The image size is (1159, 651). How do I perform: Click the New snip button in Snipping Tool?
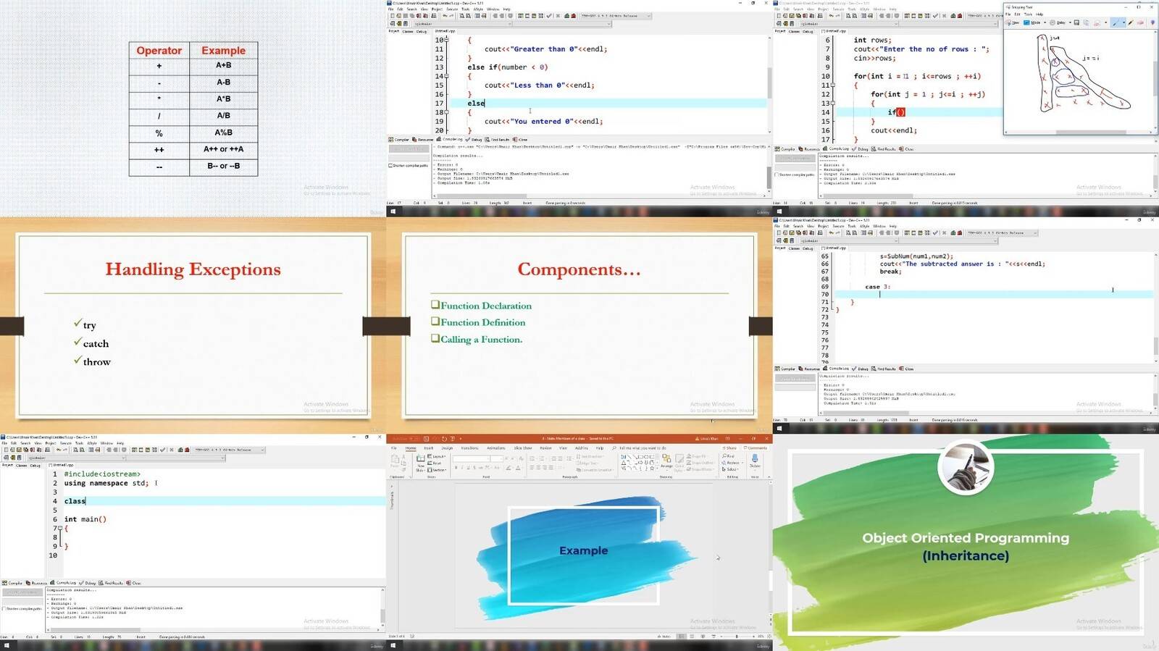[1012, 22]
